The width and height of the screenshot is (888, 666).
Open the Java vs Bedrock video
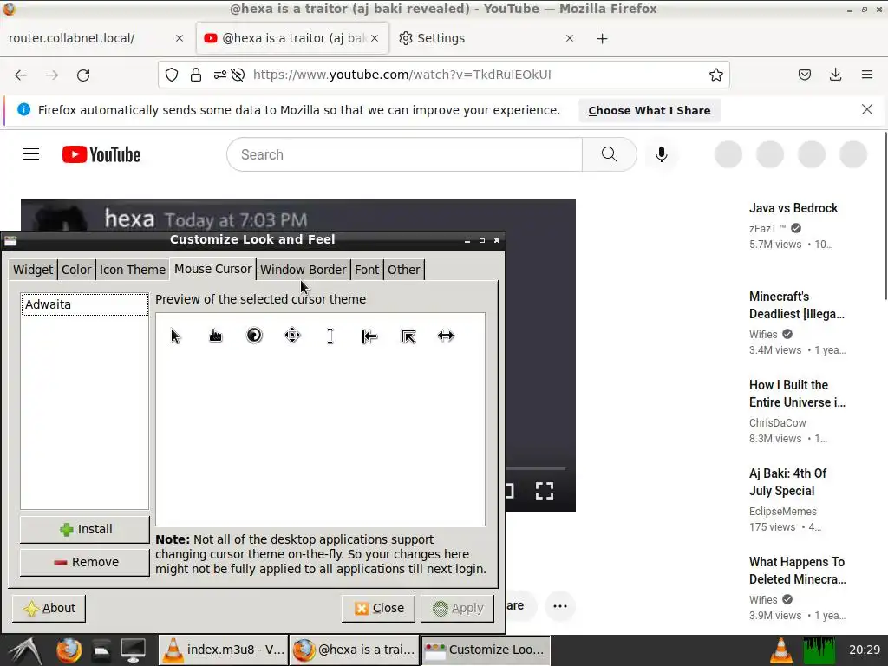click(793, 208)
